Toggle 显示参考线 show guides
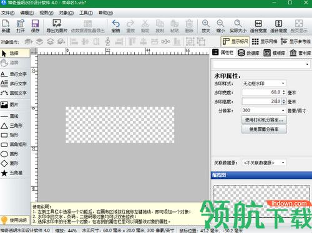 (296, 42)
